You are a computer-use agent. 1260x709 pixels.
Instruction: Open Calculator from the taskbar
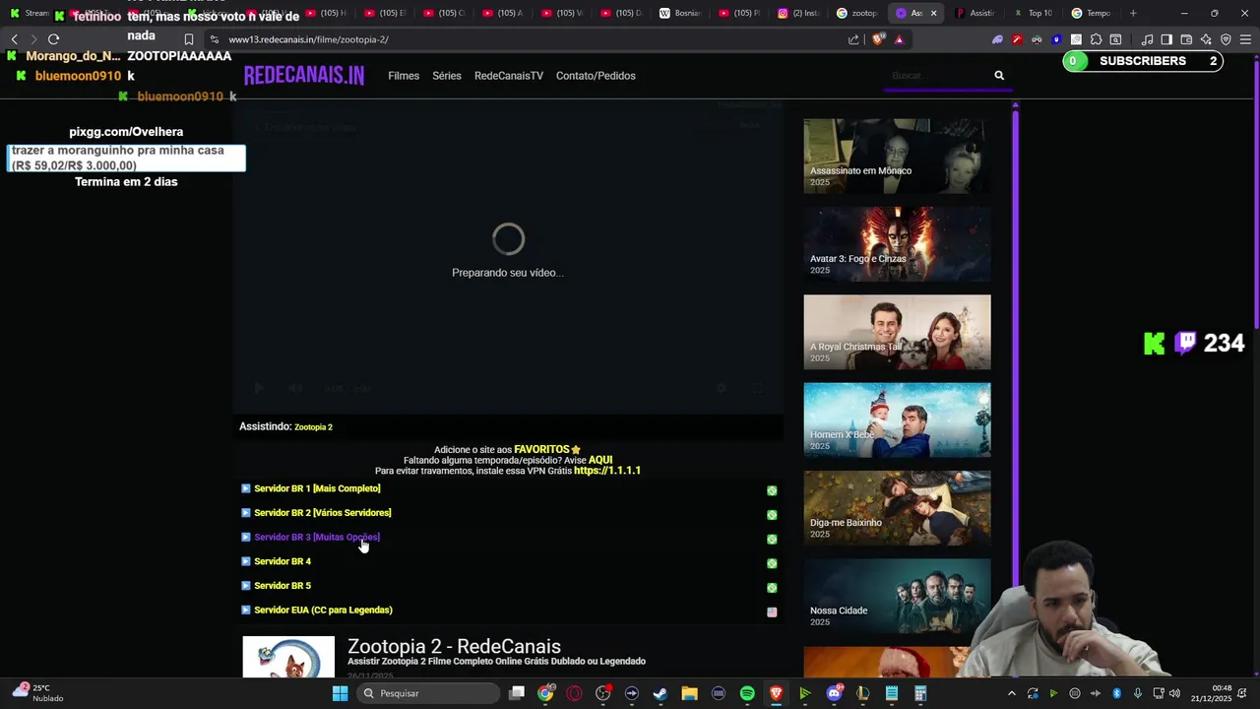coord(920,693)
